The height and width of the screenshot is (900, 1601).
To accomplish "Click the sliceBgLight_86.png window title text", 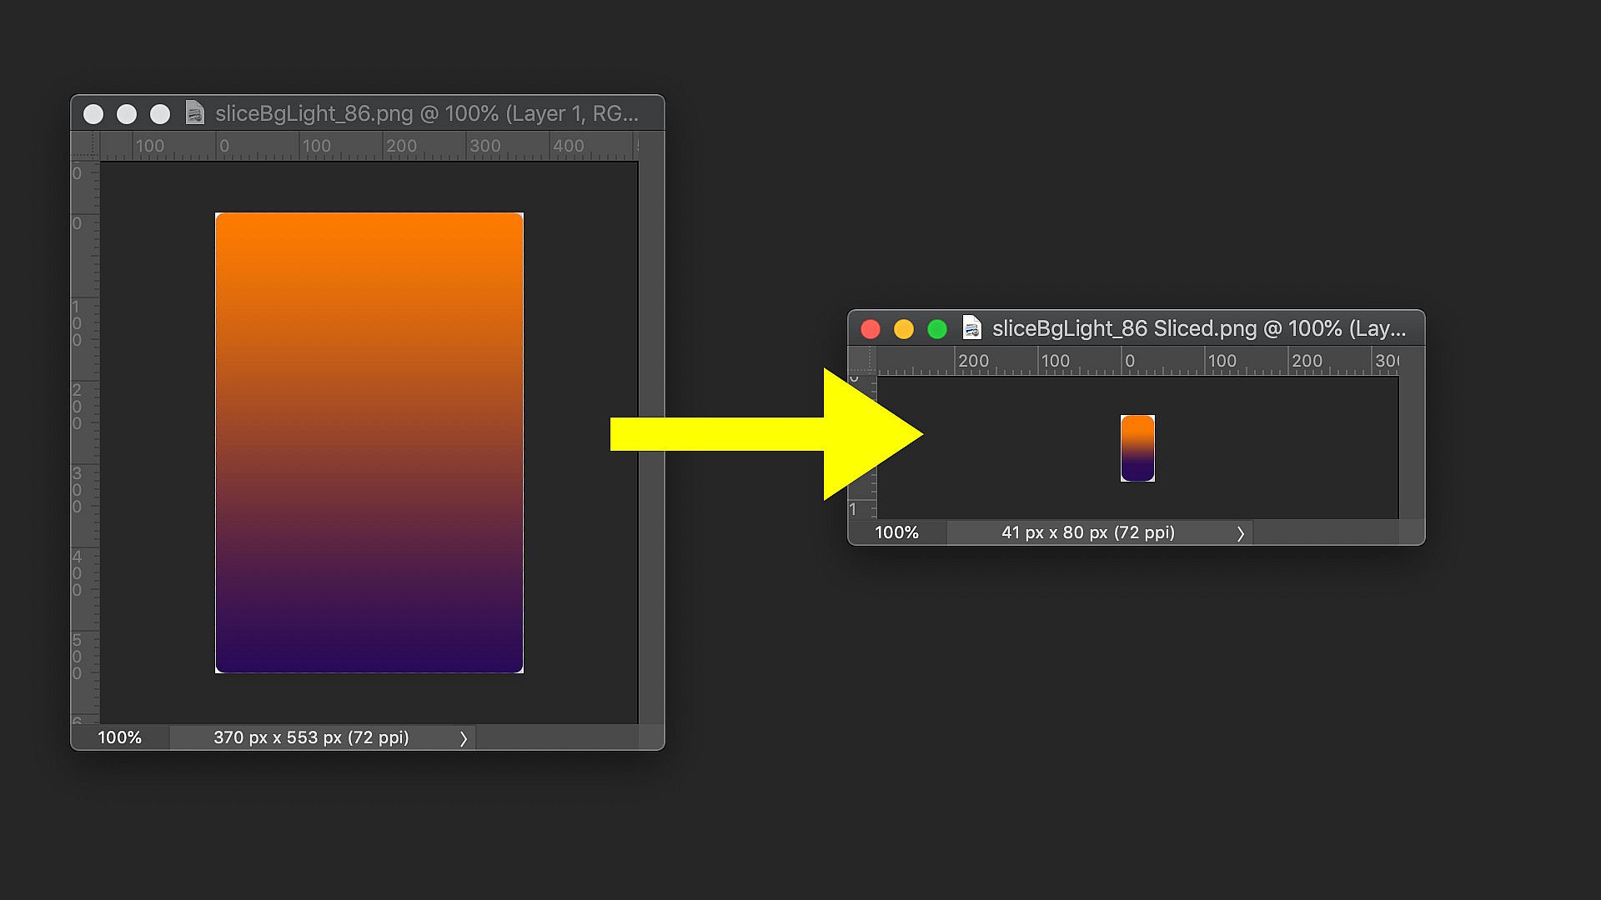I will 426,113.
